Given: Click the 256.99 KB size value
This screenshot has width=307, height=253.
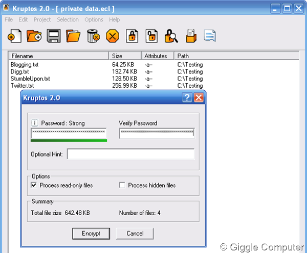Looking at the screenshot, I should click(124, 86).
